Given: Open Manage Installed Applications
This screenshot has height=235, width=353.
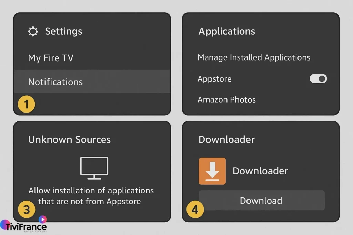Looking at the screenshot, I should pos(254,57).
